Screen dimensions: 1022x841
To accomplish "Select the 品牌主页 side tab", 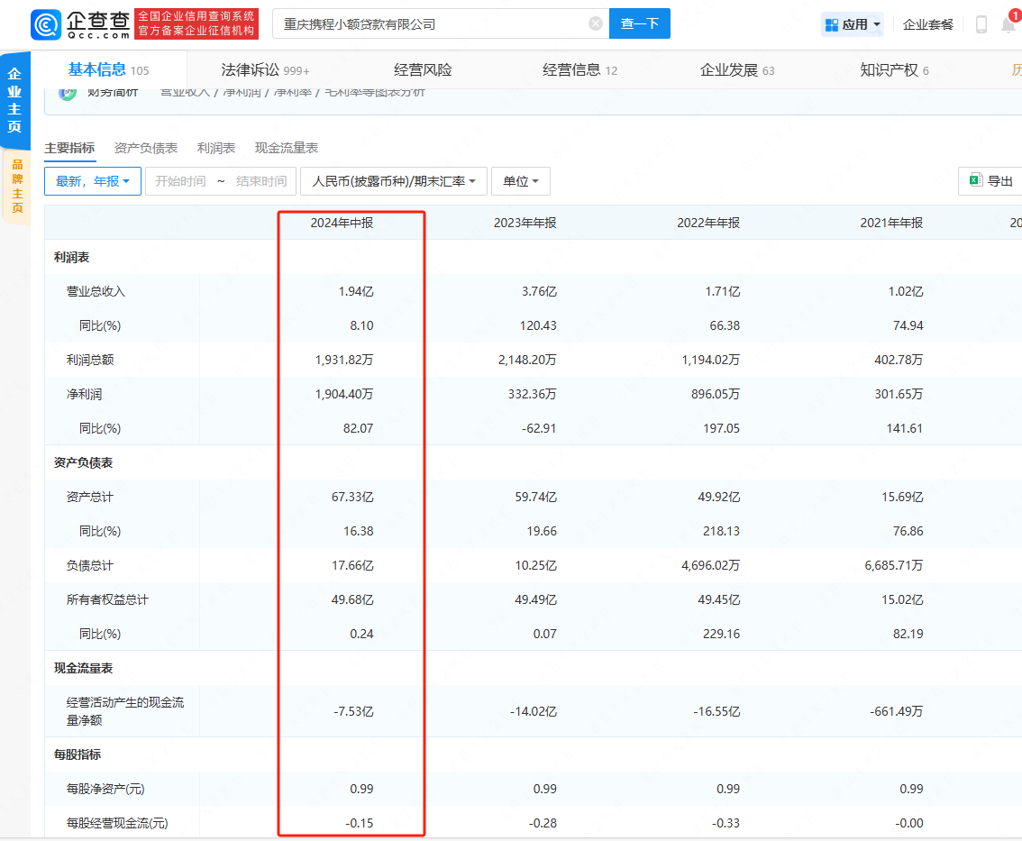I will point(17,187).
